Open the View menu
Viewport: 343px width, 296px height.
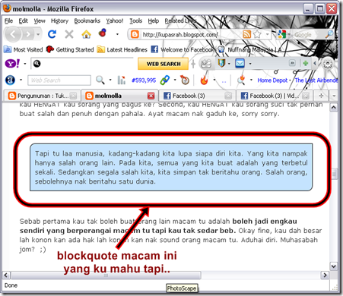tap(40, 20)
